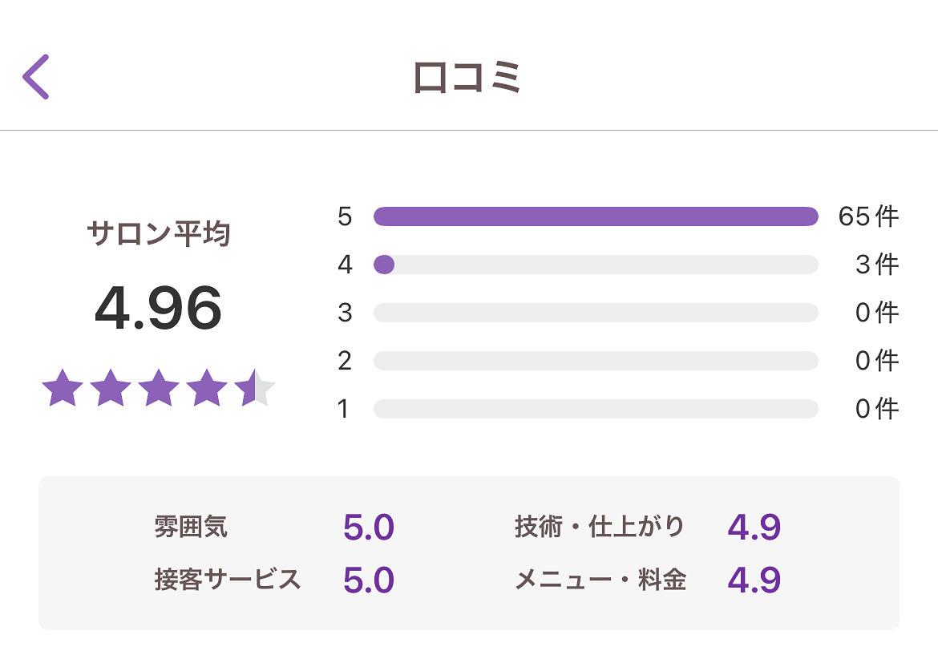Click the 雰囲気 5.0 score
This screenshot has width=938, height=651.
pos(369,528)
